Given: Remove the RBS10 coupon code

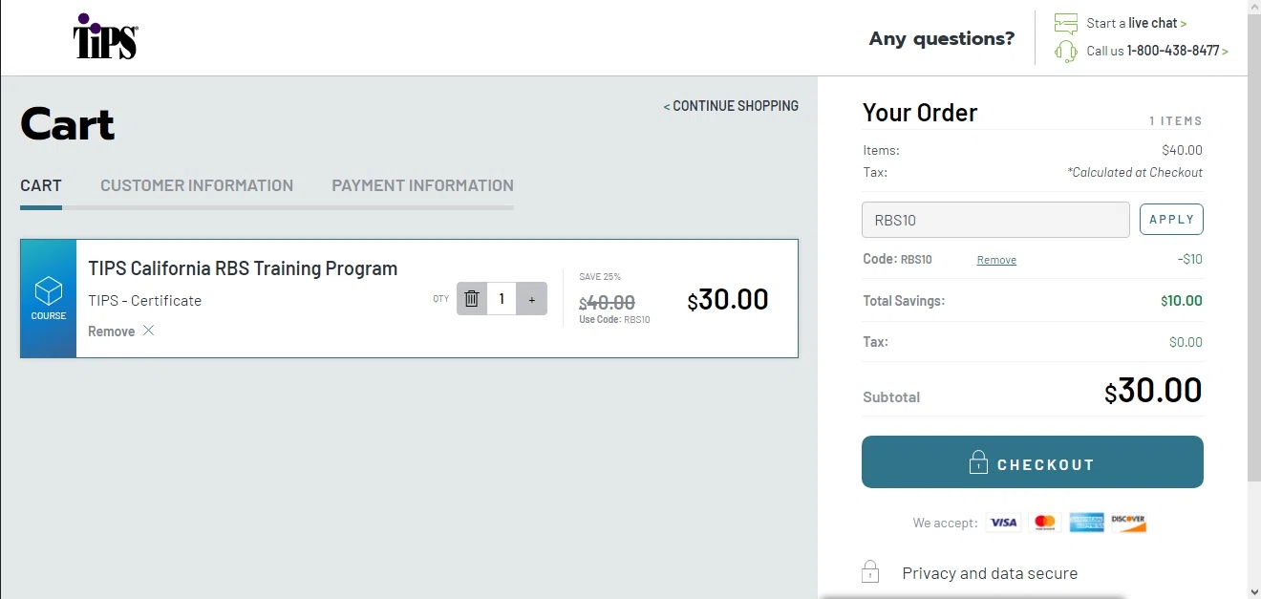Looking at the screenshot, I should pyautogui.click(x=996, y=260).
